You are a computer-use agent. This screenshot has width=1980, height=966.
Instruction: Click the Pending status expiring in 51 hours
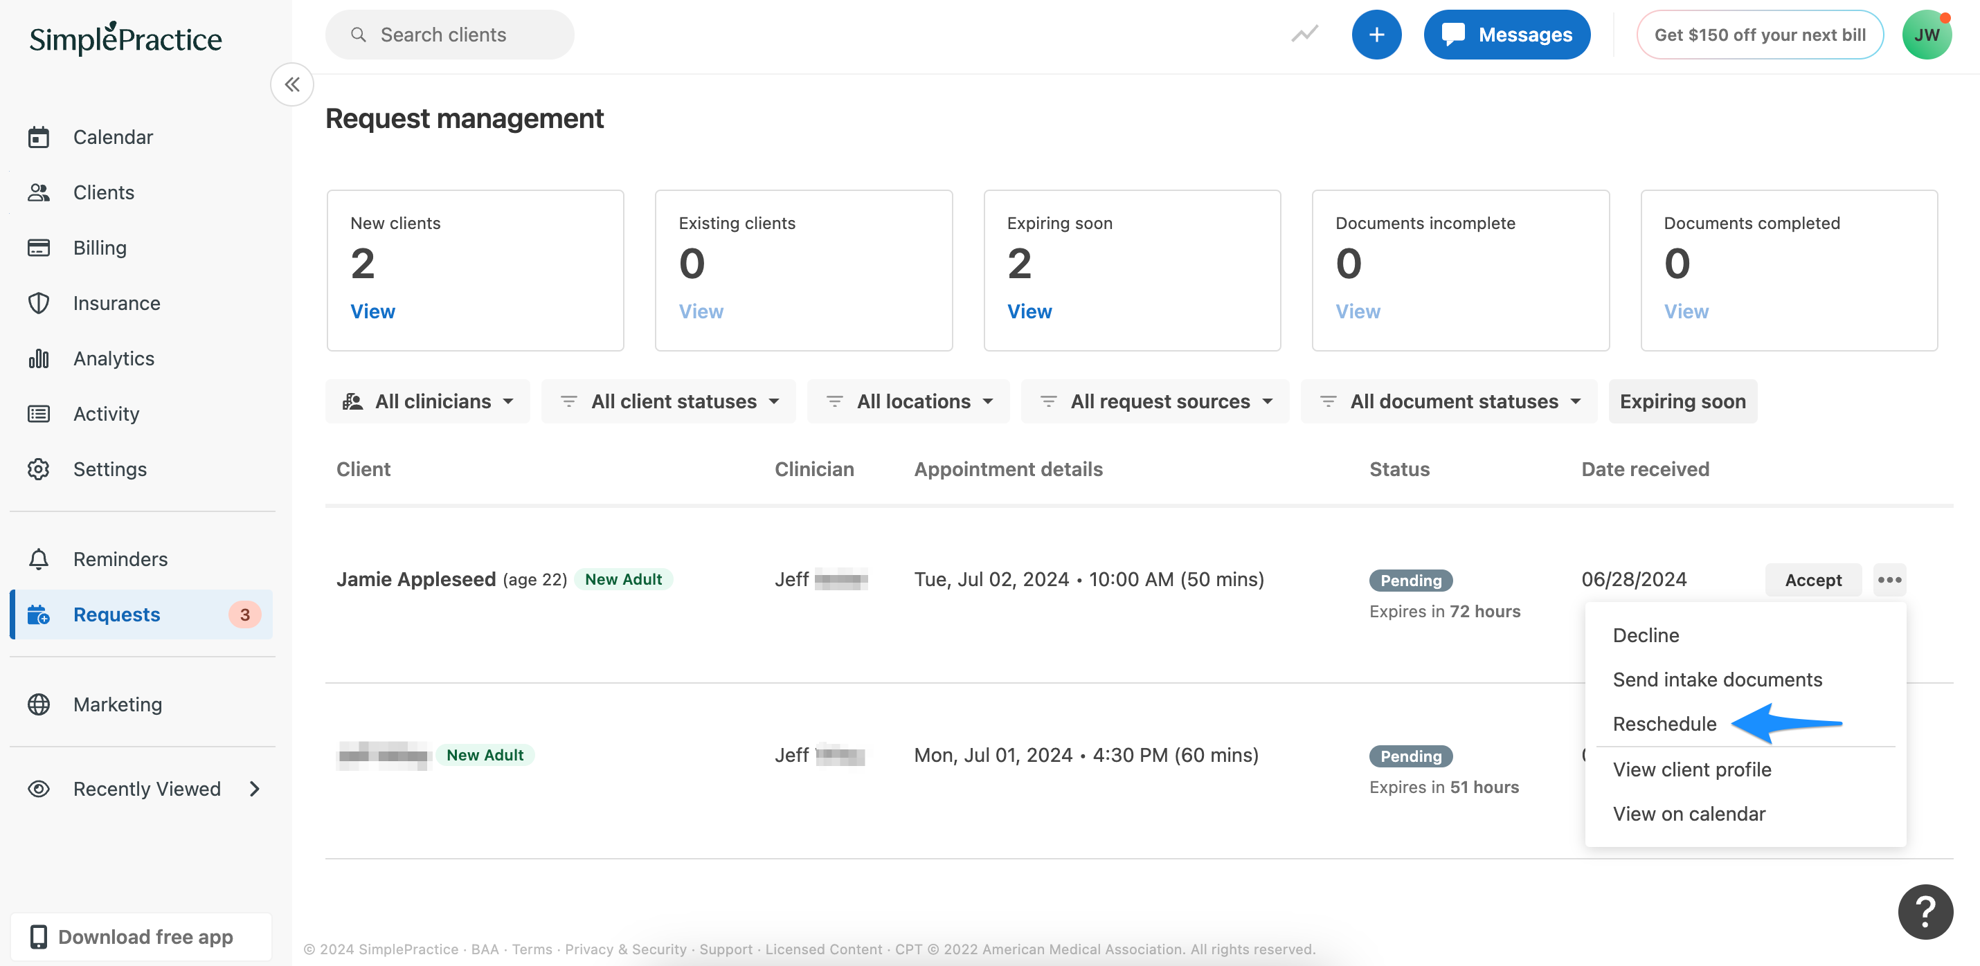[x=1411, y=756]
